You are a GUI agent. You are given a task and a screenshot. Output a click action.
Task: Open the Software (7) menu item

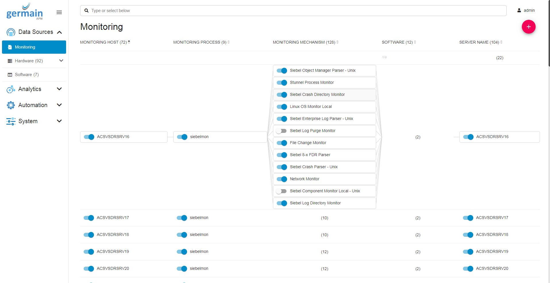click(27, 75)
